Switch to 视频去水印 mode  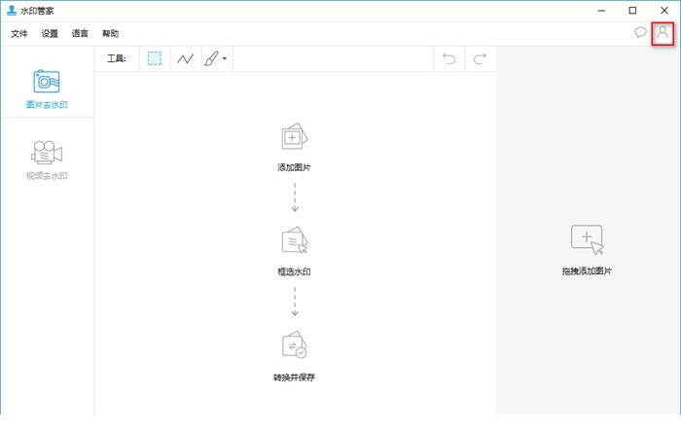(x=47, y=160)
